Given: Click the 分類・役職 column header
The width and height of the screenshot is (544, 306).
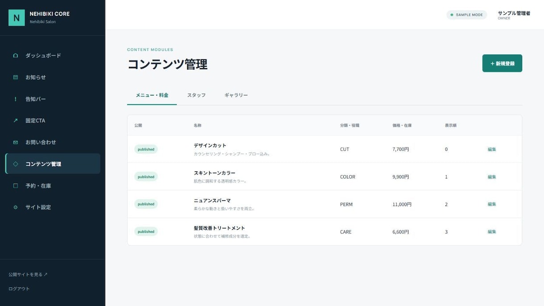Looking at the screenshot, I should pyautogui.click(x=350, y=125).
